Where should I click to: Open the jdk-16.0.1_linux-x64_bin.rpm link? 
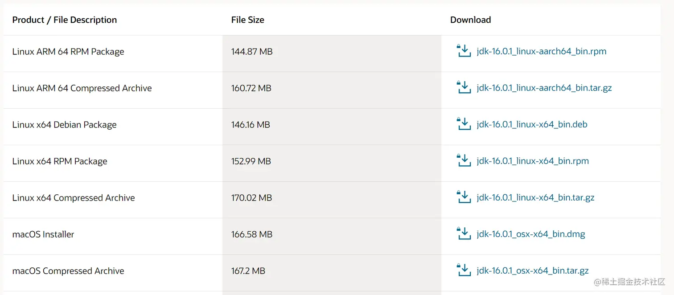click(x=533, y=161)
